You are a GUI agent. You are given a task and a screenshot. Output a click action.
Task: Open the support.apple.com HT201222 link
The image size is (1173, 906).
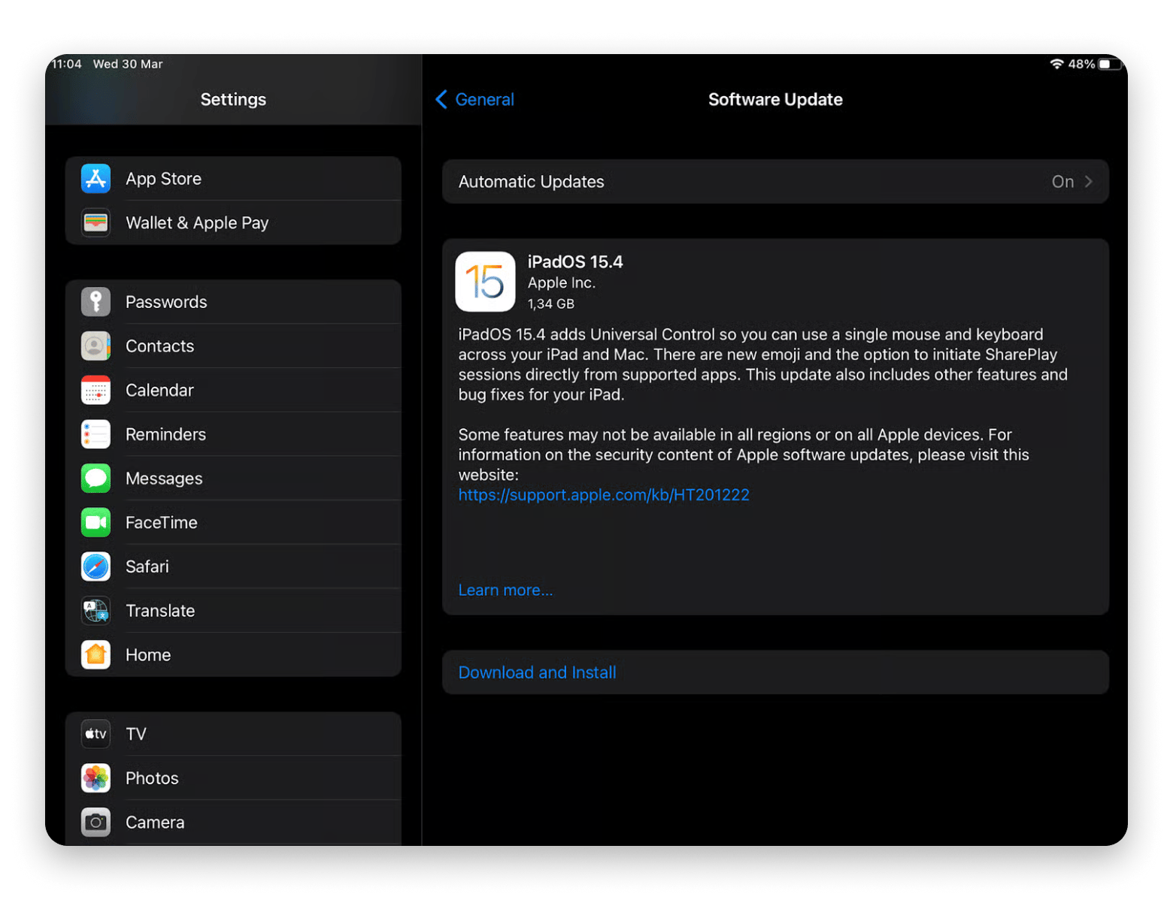604,495
